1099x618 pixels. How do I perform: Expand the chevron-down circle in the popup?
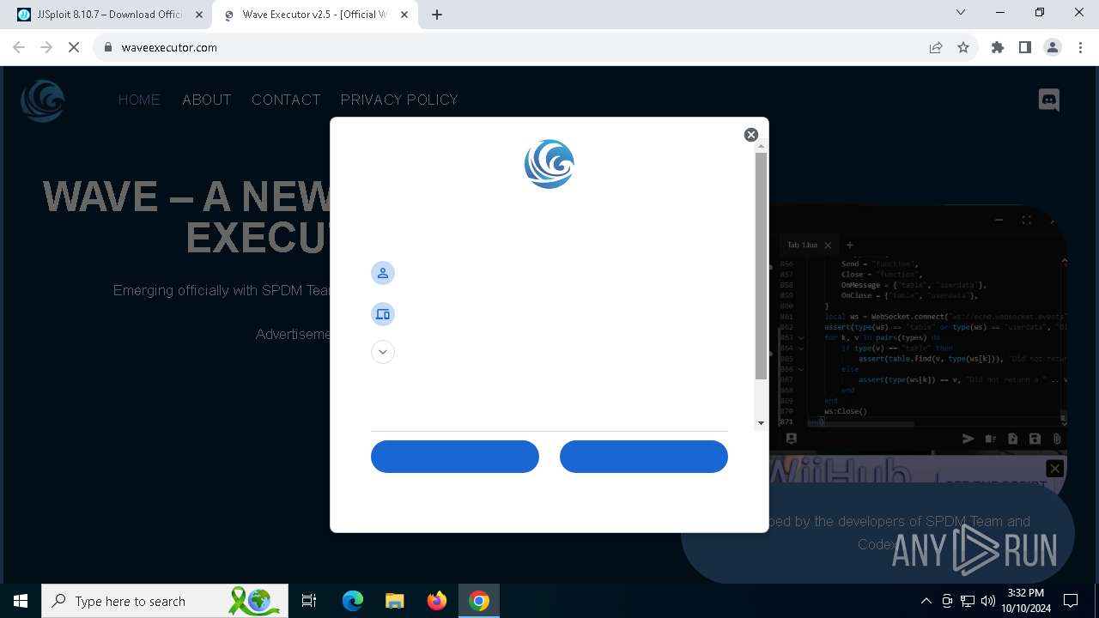(x=383, y=352)
